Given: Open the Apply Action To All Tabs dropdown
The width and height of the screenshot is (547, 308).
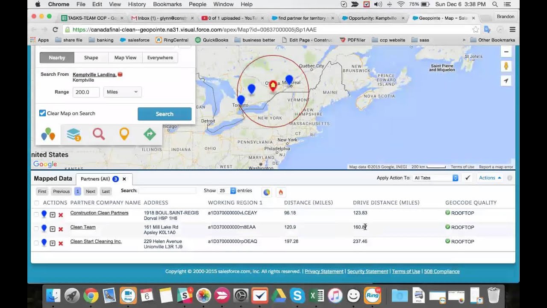Looking at the screenshot, I should (435, 178).
